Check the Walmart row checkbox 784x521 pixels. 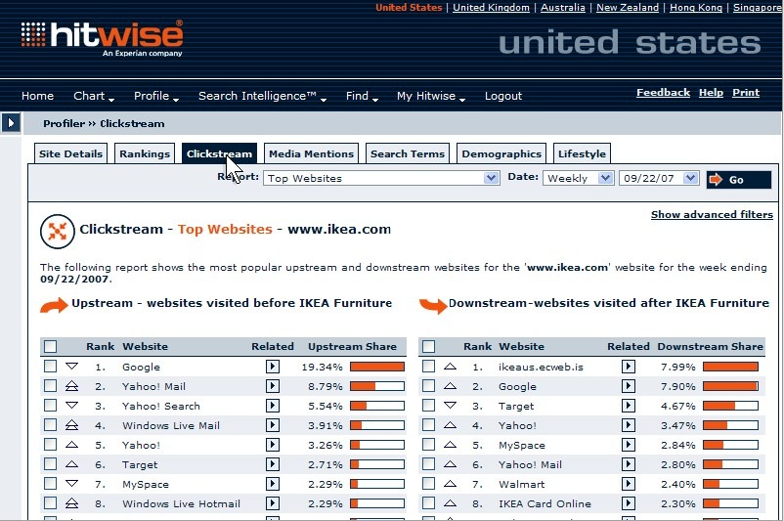[x=428, y=484]
